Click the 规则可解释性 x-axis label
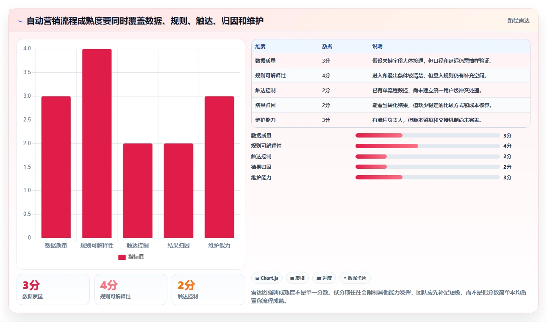 point(97,245)
